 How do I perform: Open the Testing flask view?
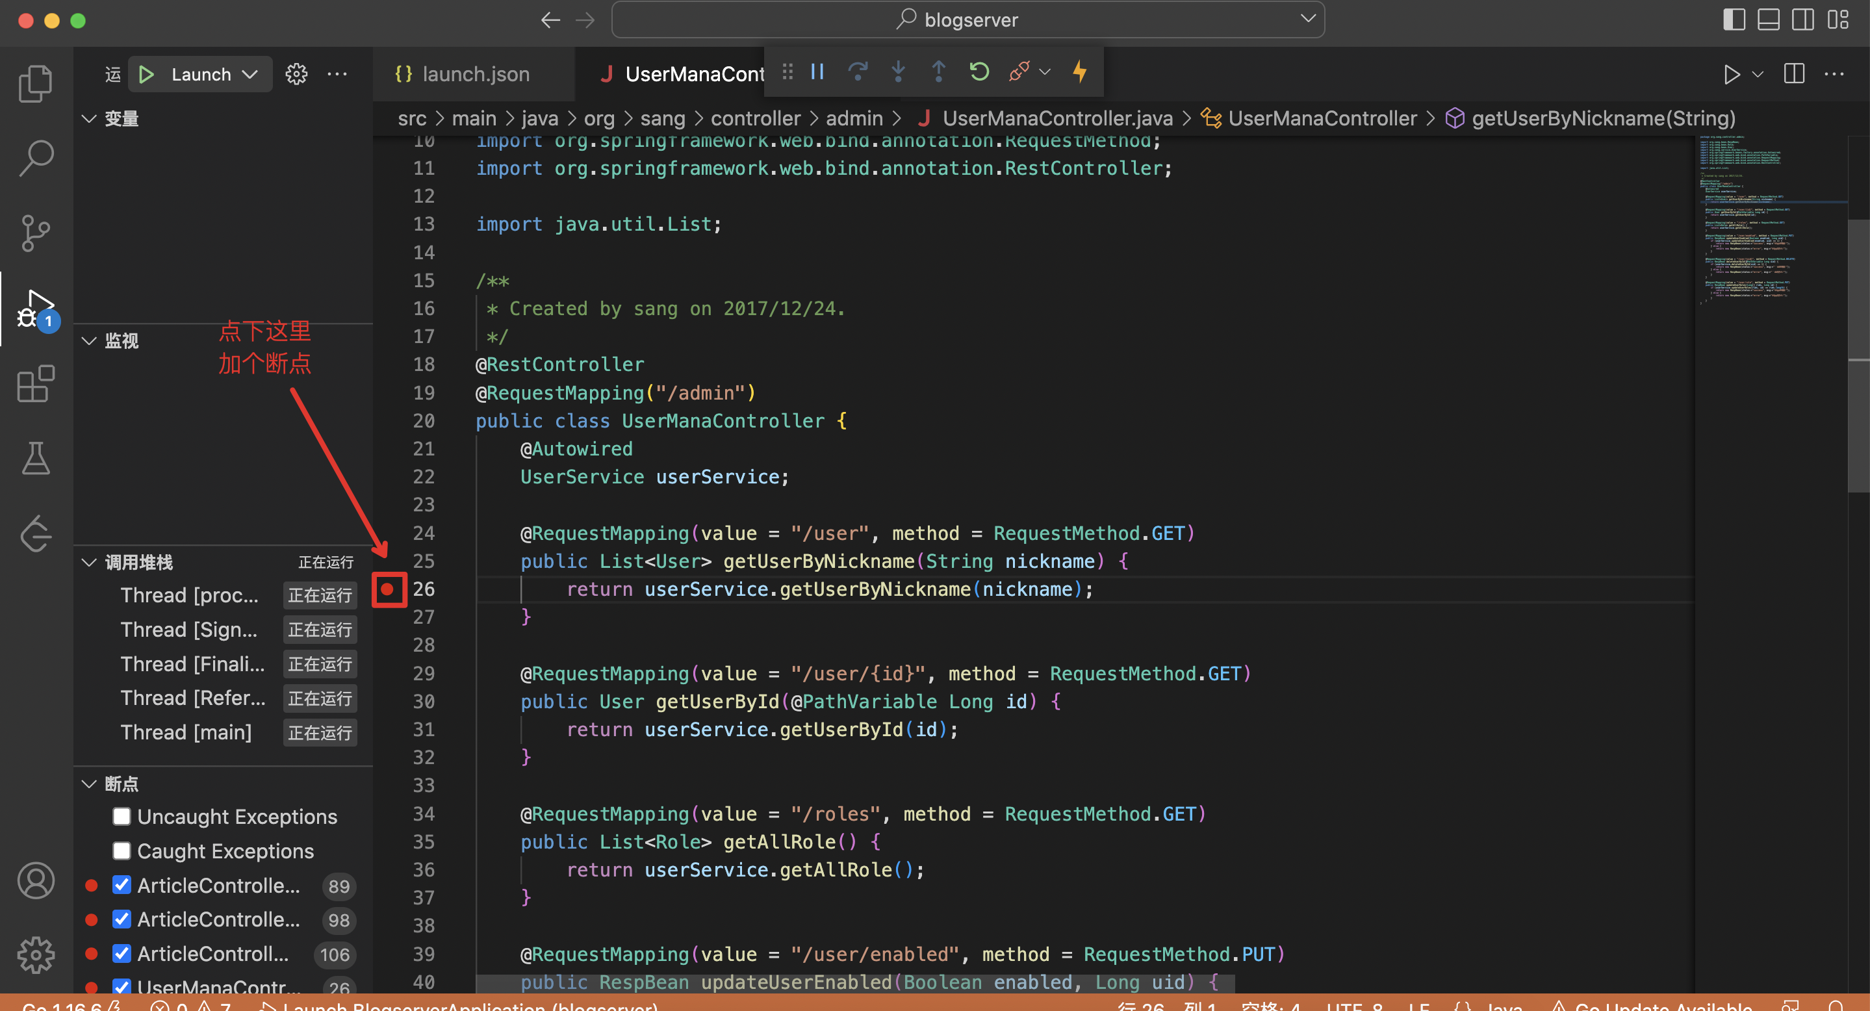click(x=36, y=459)
